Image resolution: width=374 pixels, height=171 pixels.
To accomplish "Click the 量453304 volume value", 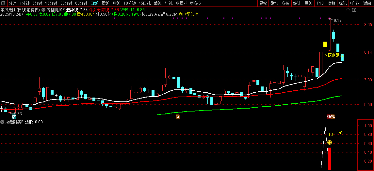I will tap(86, 15).
